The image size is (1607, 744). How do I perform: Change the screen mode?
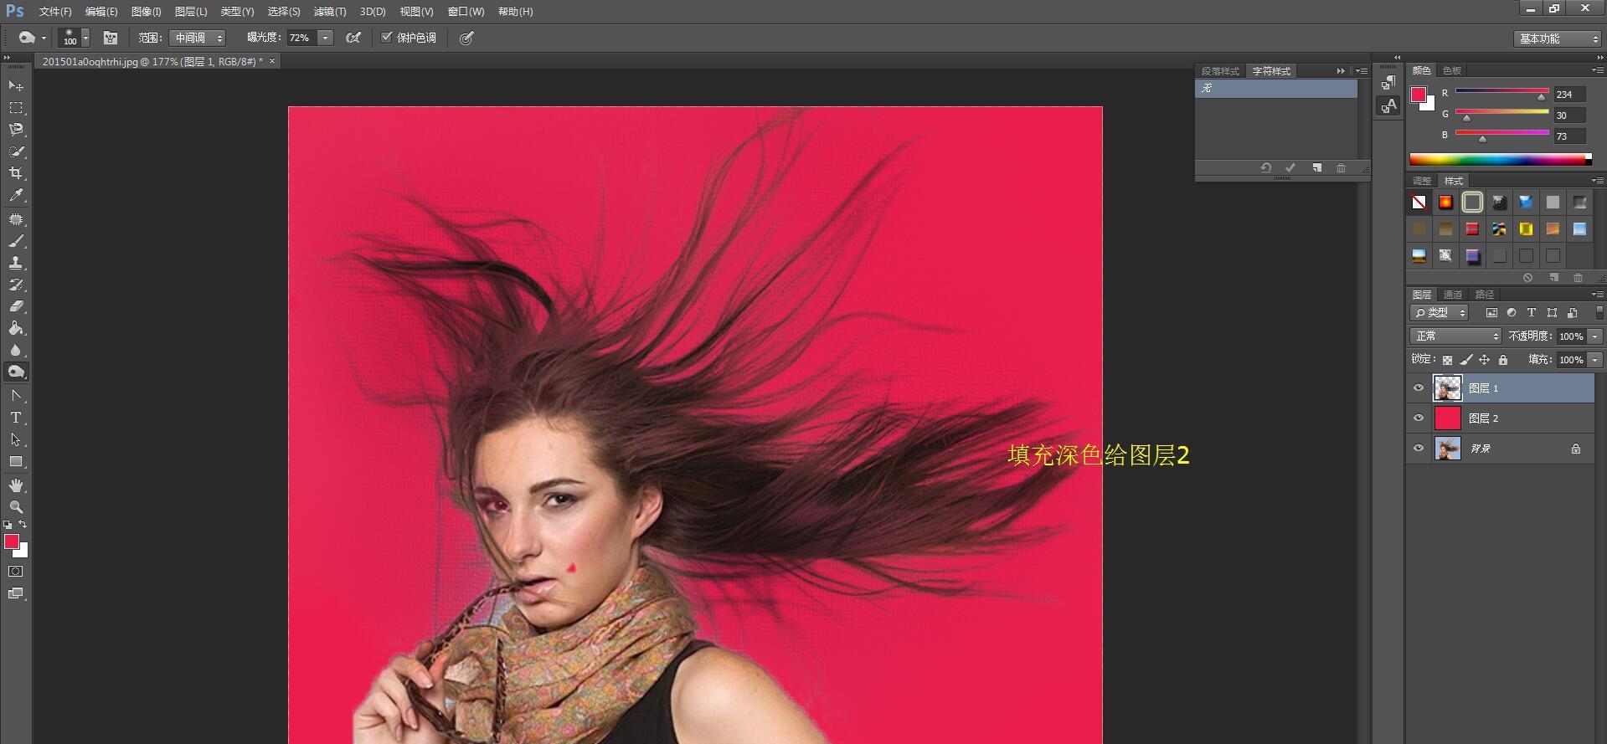tap(16, 593)
